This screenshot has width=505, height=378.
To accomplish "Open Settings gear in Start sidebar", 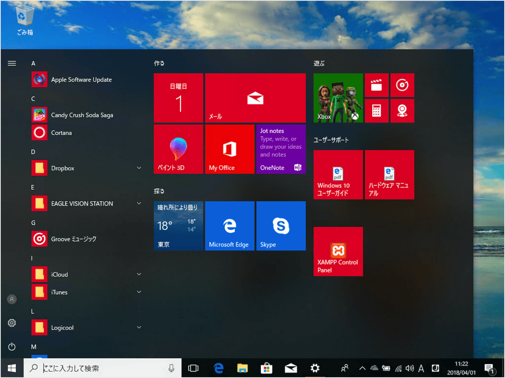I will point(12,323).
